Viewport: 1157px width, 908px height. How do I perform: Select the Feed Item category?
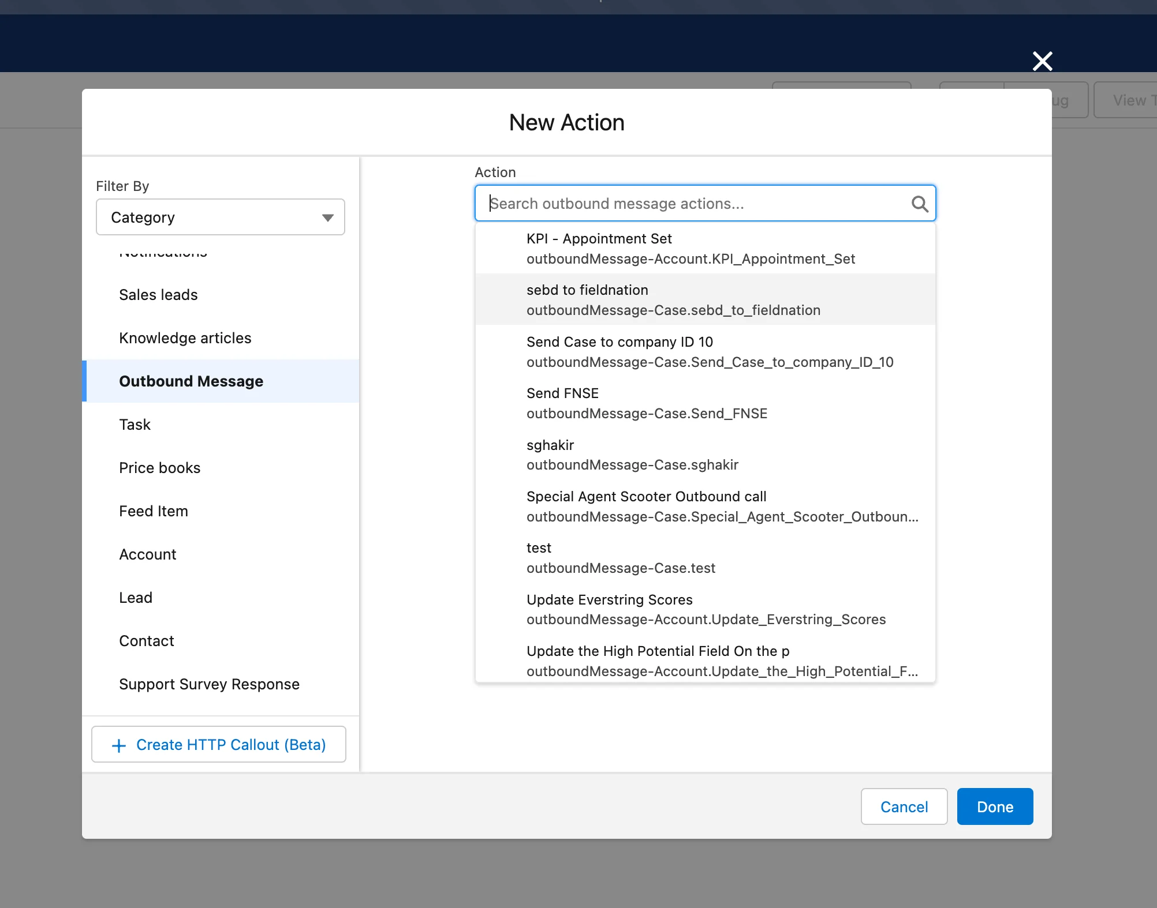pyautogui.click(x=154, y=511)
